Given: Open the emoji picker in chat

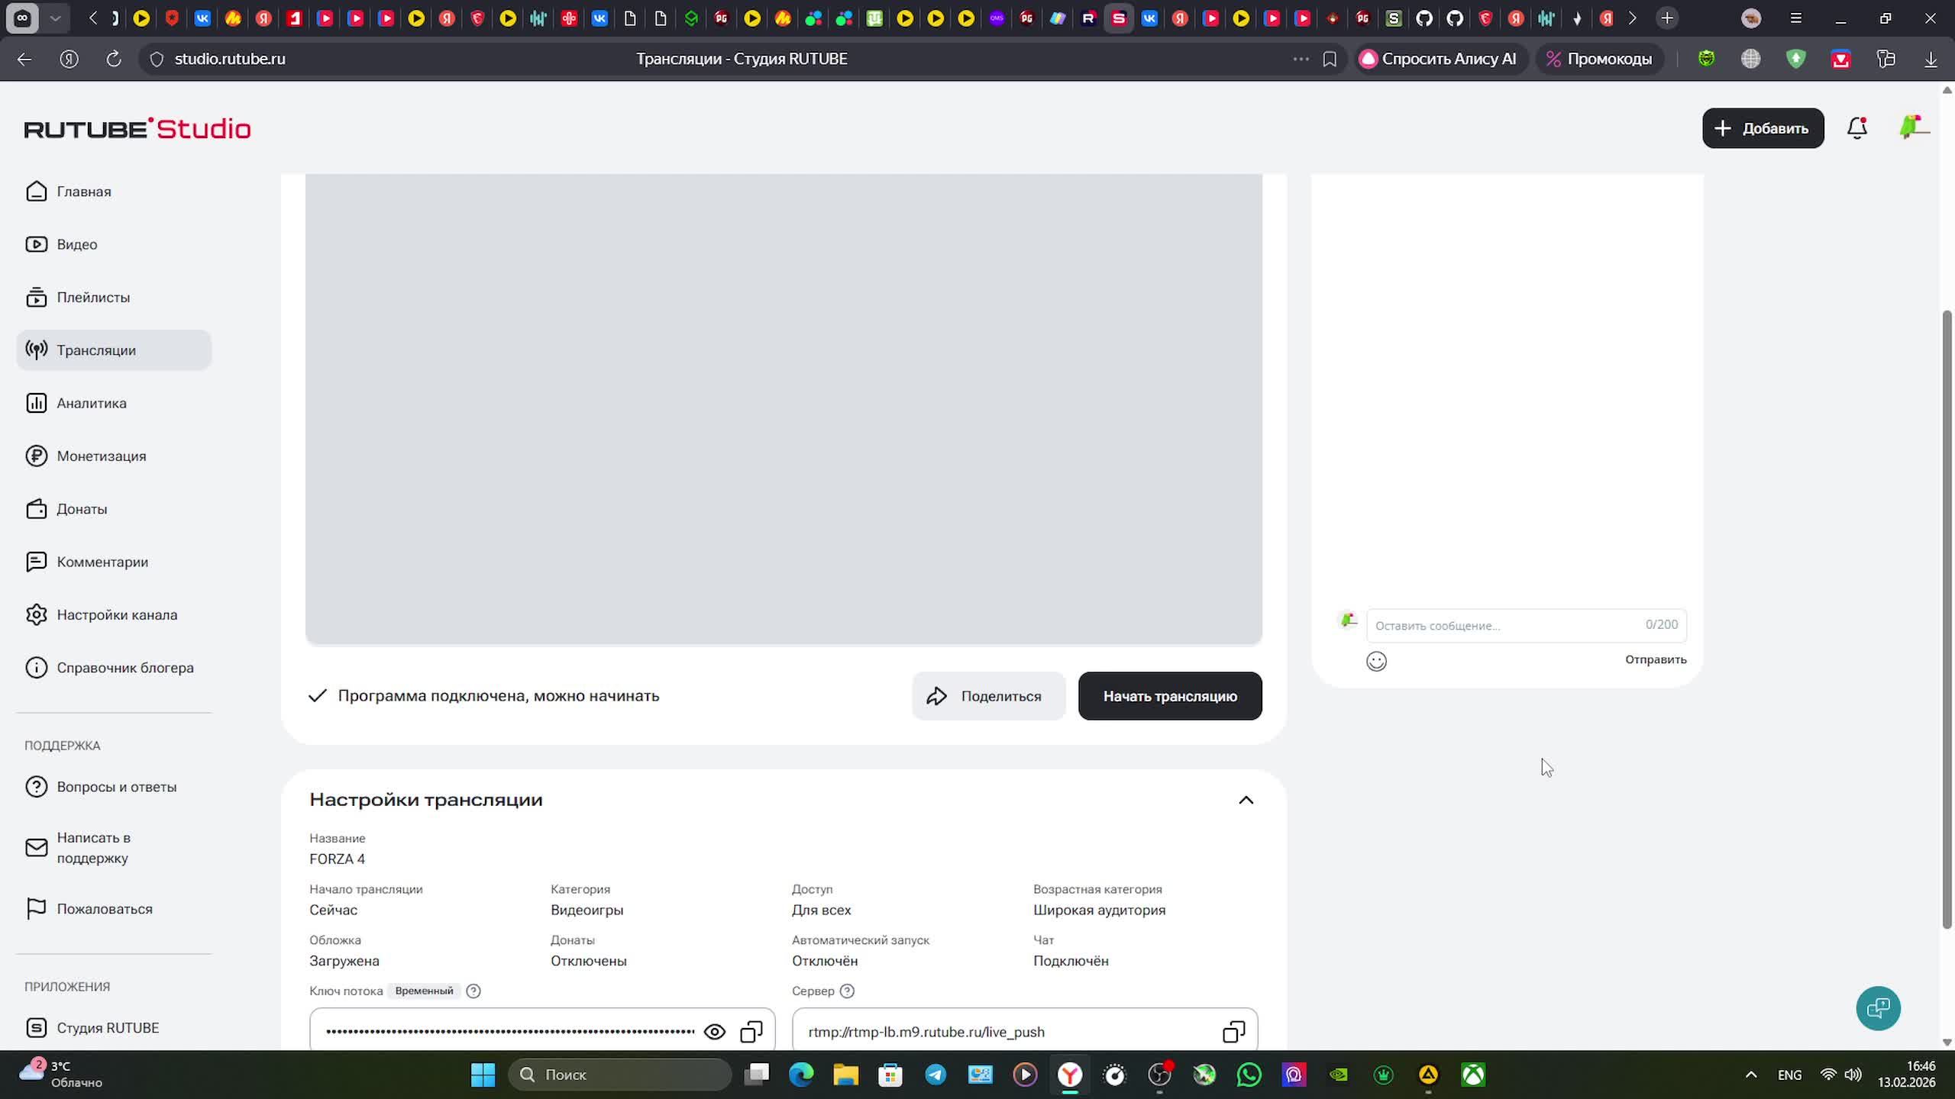Looking at the screenshot, I should 1376,661.
